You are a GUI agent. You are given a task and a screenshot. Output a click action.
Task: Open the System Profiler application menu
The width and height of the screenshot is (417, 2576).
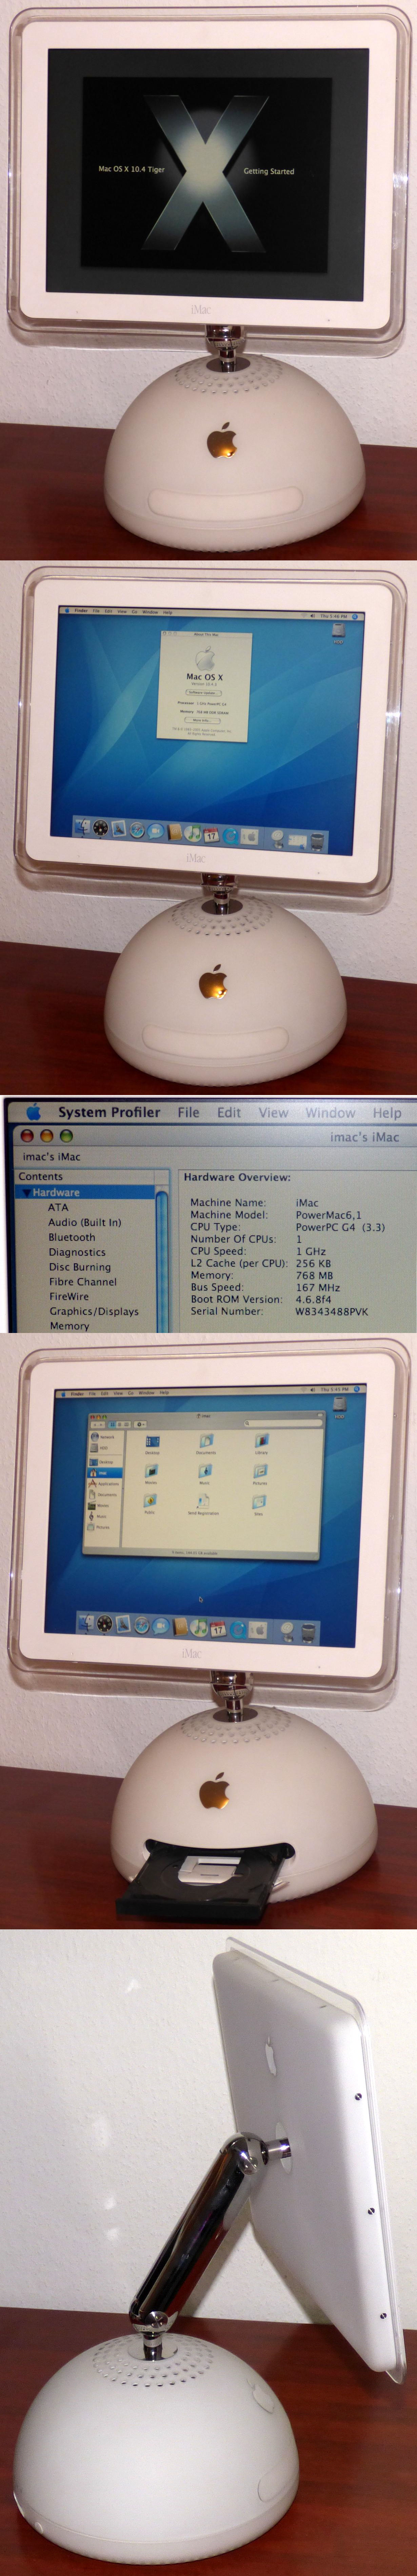click(109, 1112)
